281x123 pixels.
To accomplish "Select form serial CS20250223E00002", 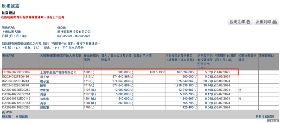I will tap(16, 72).
